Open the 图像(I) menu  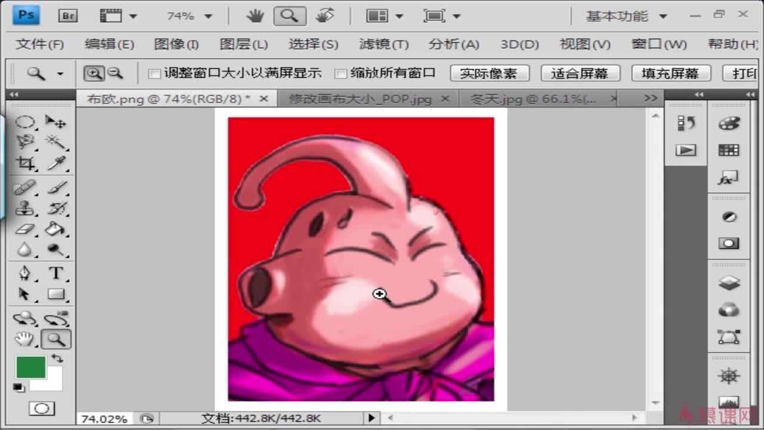pyautogui.click(x=176, y=44)
